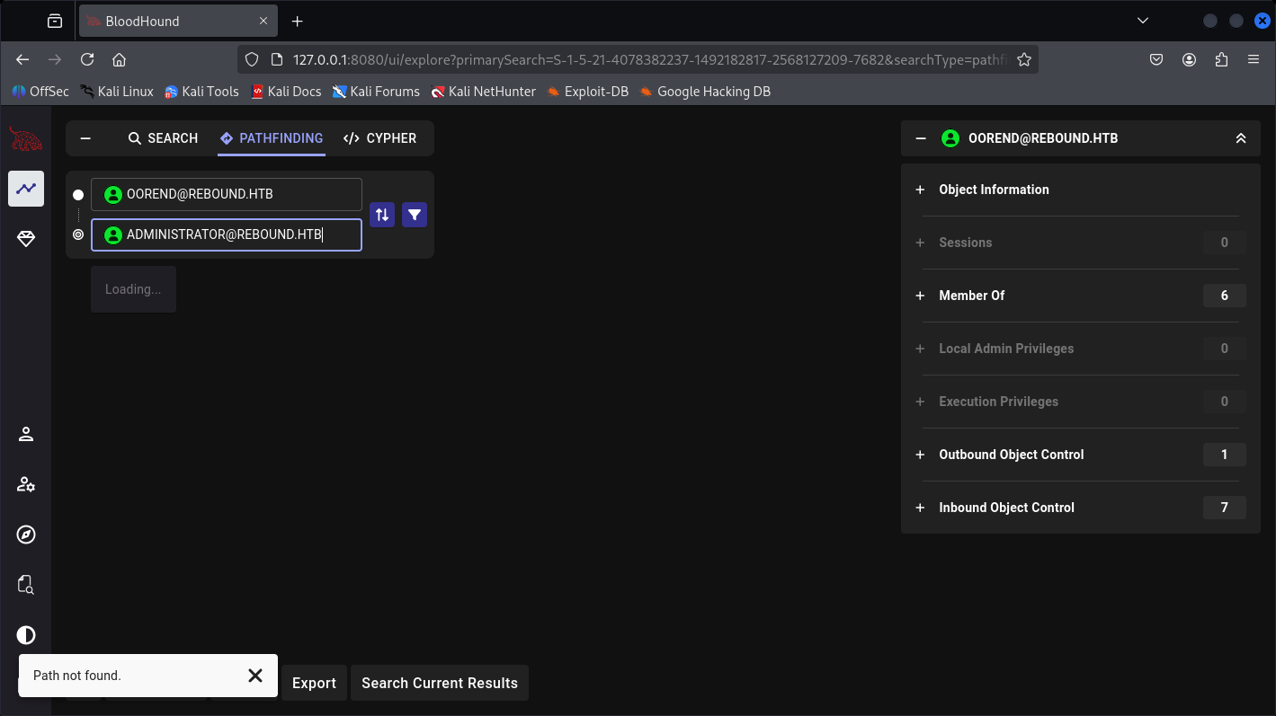Switch to the Search tab
Viewport: 1276px width, 716px height.
(x=163, y=138)
